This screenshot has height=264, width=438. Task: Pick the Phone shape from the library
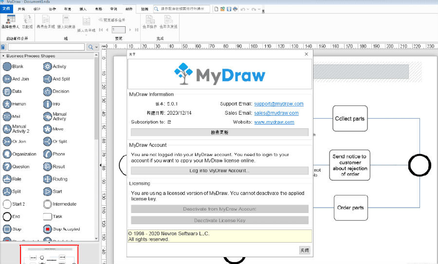(x=48, y=154)
